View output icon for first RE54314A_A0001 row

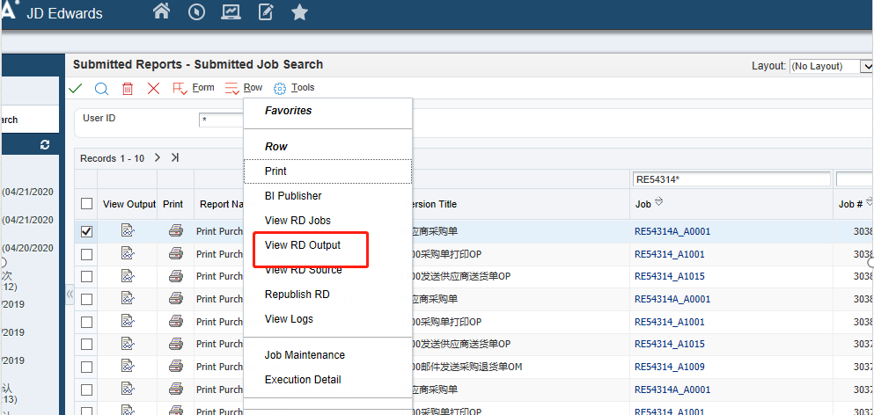[x=128, y=230]
